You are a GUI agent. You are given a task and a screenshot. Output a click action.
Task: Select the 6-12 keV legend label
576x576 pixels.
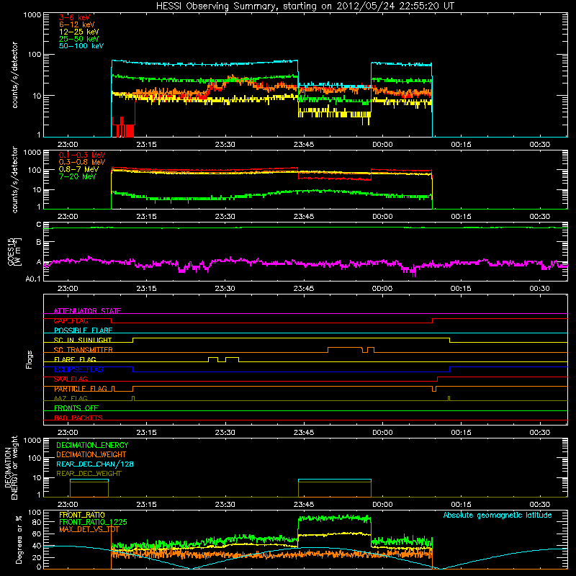pos(77,24)
